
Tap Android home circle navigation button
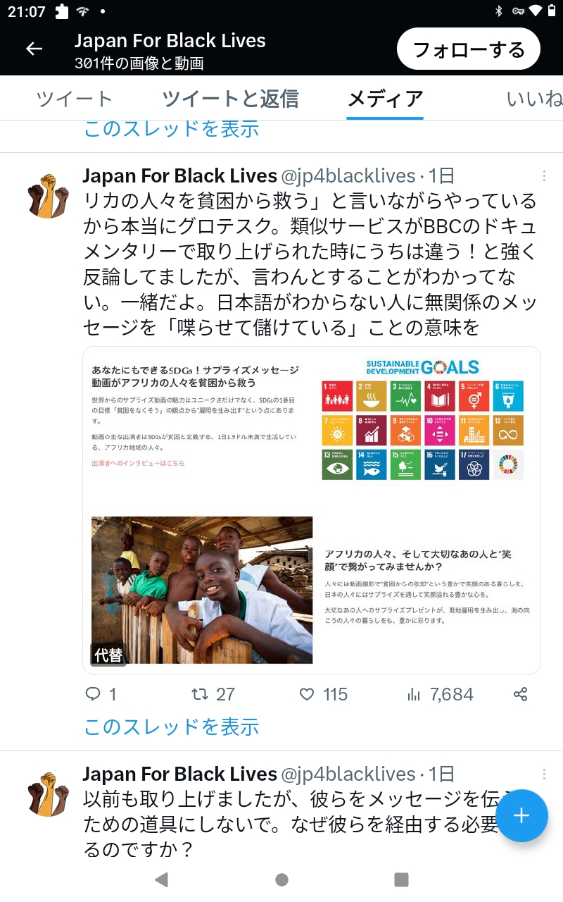(x=281, y=879)
